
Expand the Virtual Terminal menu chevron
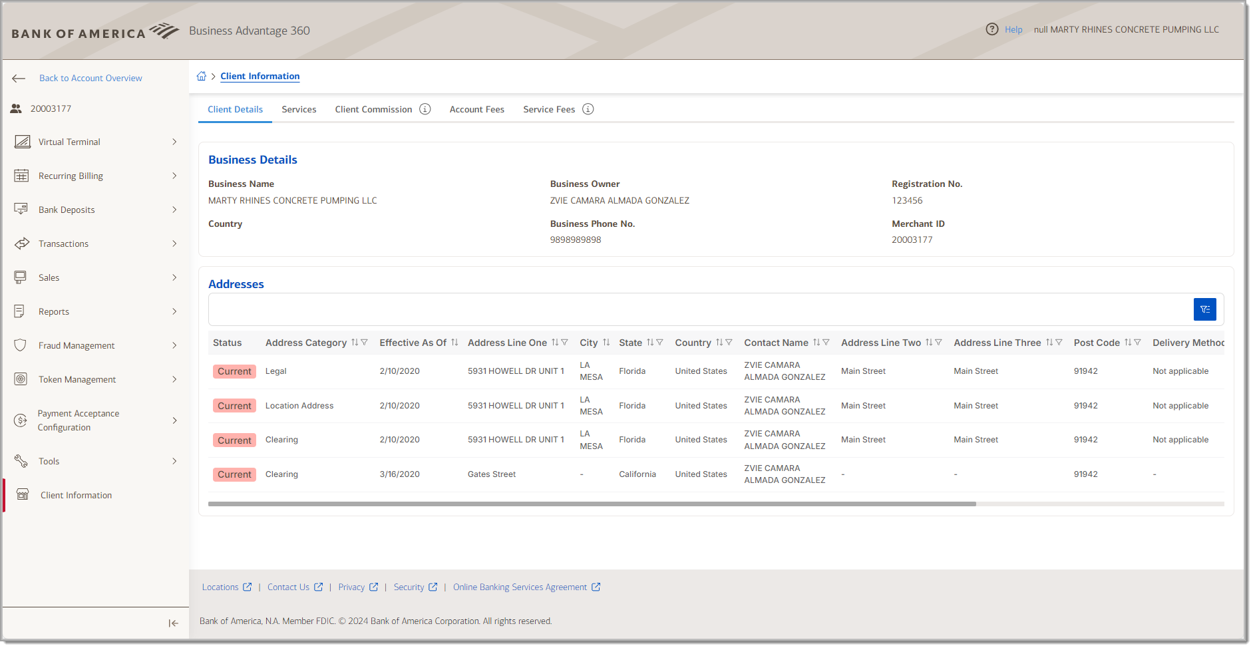174,142
